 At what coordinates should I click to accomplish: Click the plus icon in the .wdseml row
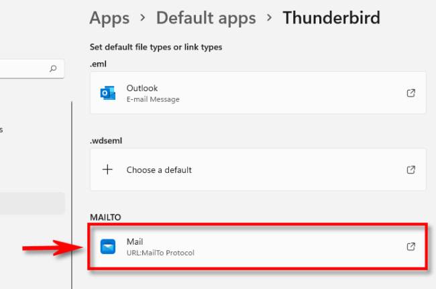pyautogui.click(x=107, y=170)
